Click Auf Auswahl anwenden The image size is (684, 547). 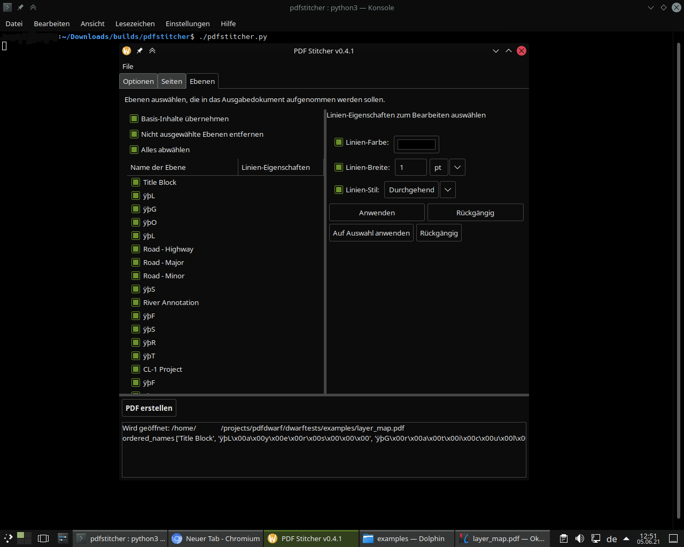pyautogui.click(x=371, y=232)
